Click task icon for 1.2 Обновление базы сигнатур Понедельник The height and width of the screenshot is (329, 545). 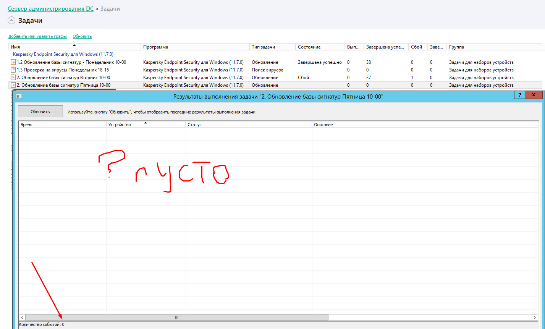13,62
